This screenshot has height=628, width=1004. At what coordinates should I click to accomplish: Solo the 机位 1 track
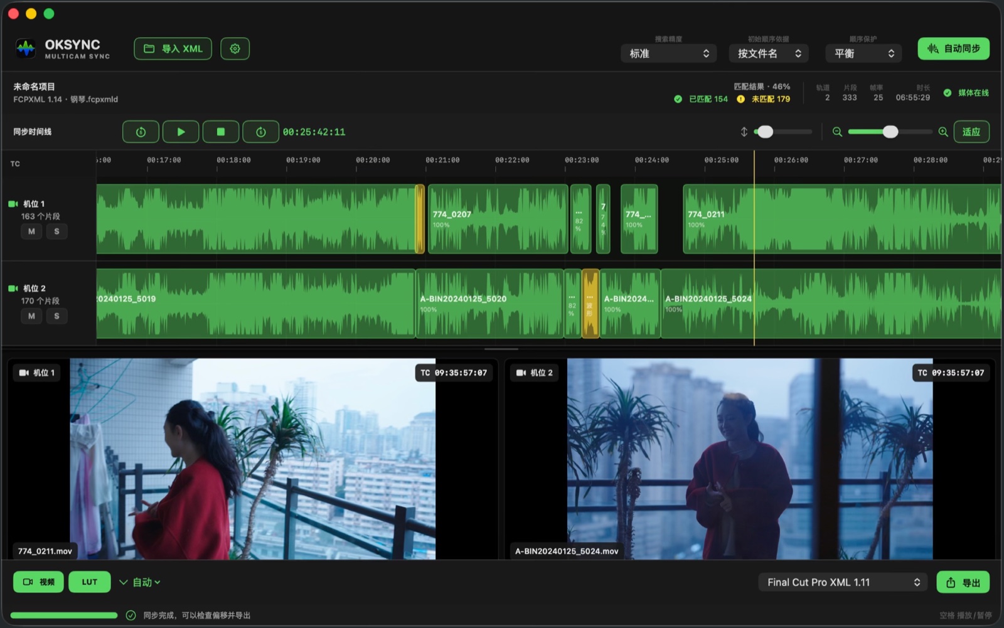[x=56, y=232]
